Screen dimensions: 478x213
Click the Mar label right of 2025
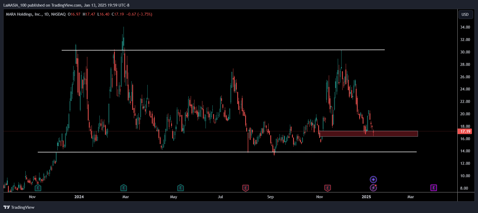[411, 197]
